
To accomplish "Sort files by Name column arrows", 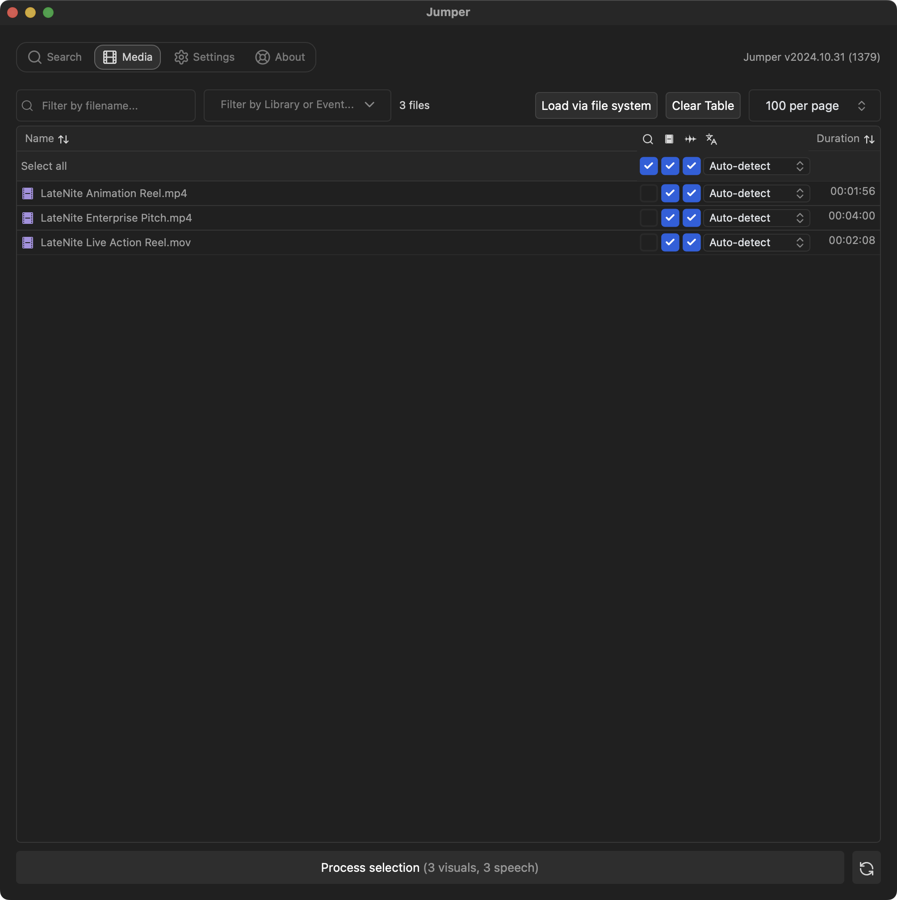I will pos(64,139).
